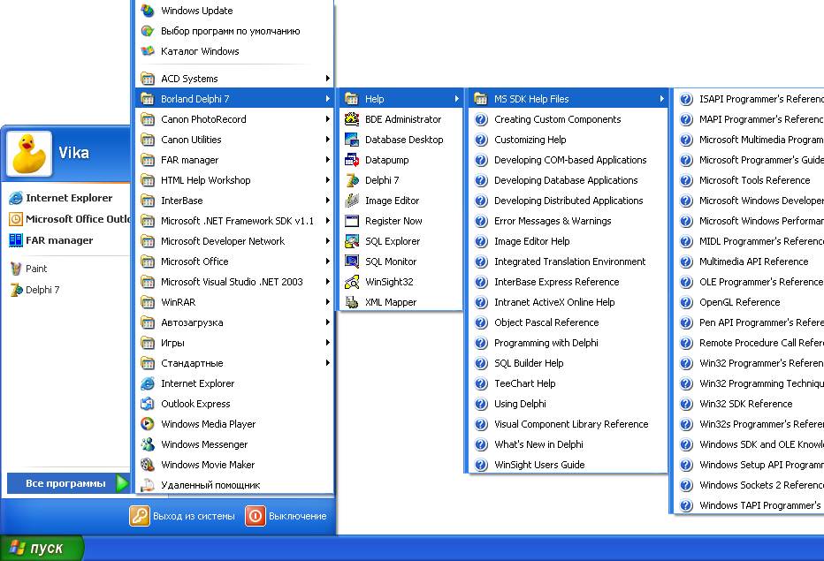
Task: Open Developing Database Applications help
Action: click(568, 180)
